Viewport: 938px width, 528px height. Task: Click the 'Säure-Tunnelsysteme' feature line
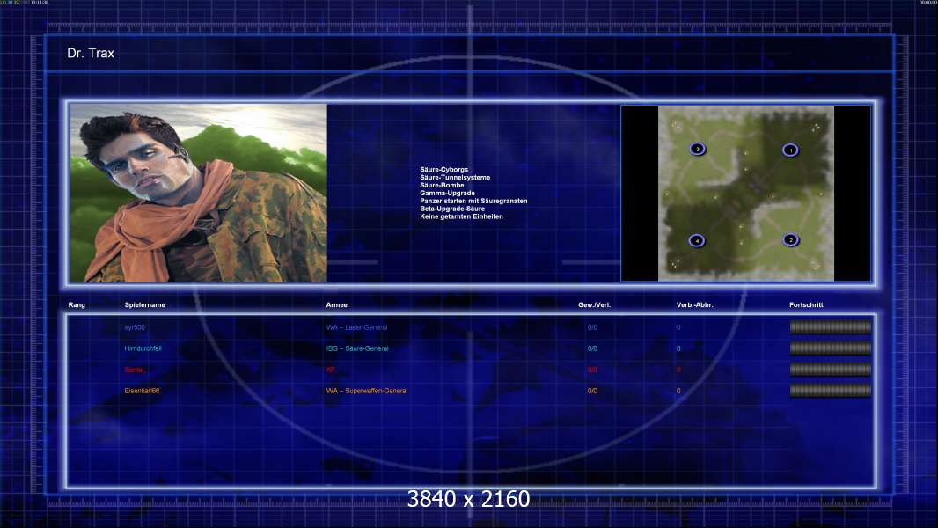[x=455, y=178]
